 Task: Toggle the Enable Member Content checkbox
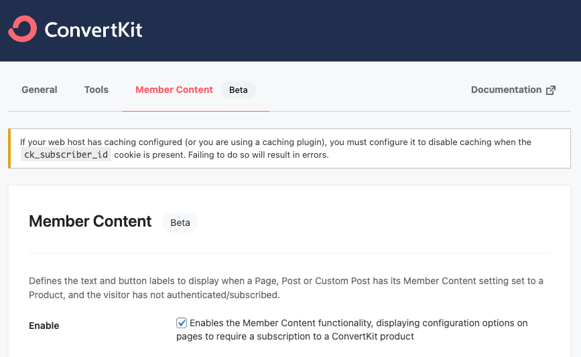[x=182, y=323]
